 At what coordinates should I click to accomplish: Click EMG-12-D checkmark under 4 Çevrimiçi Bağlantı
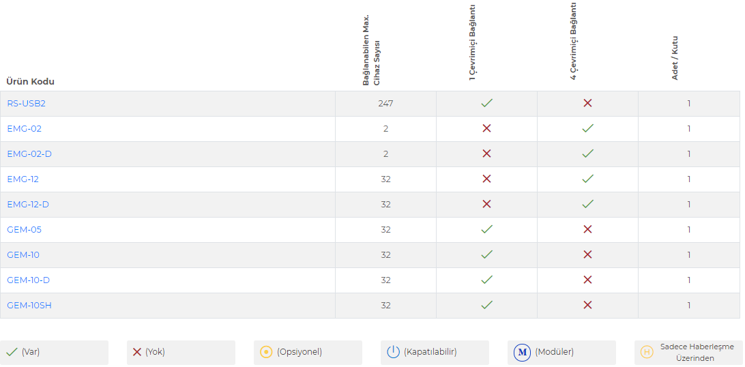coord(587,204)
